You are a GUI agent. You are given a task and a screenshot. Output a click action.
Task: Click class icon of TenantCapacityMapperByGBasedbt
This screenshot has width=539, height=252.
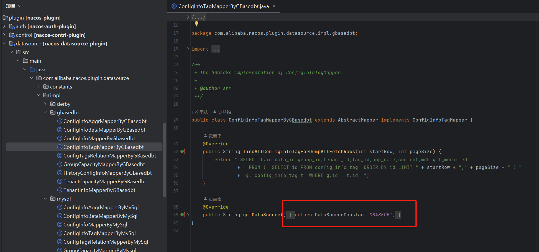(60, 181)
